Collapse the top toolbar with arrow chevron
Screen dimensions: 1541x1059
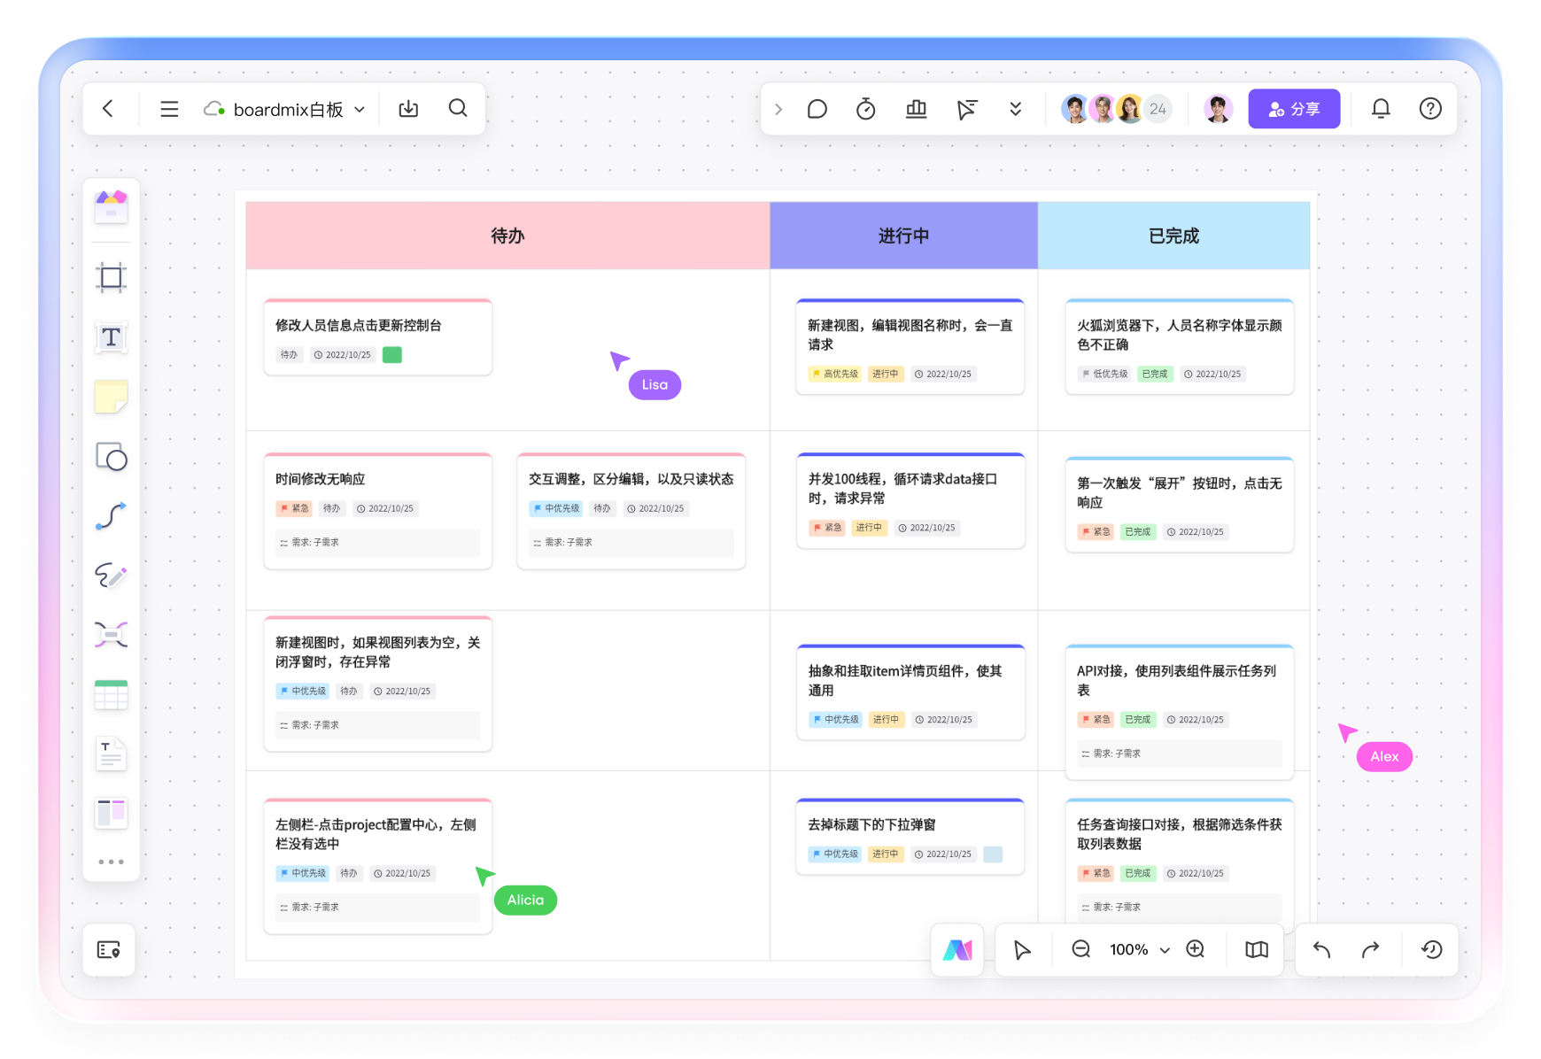[778, 109]
